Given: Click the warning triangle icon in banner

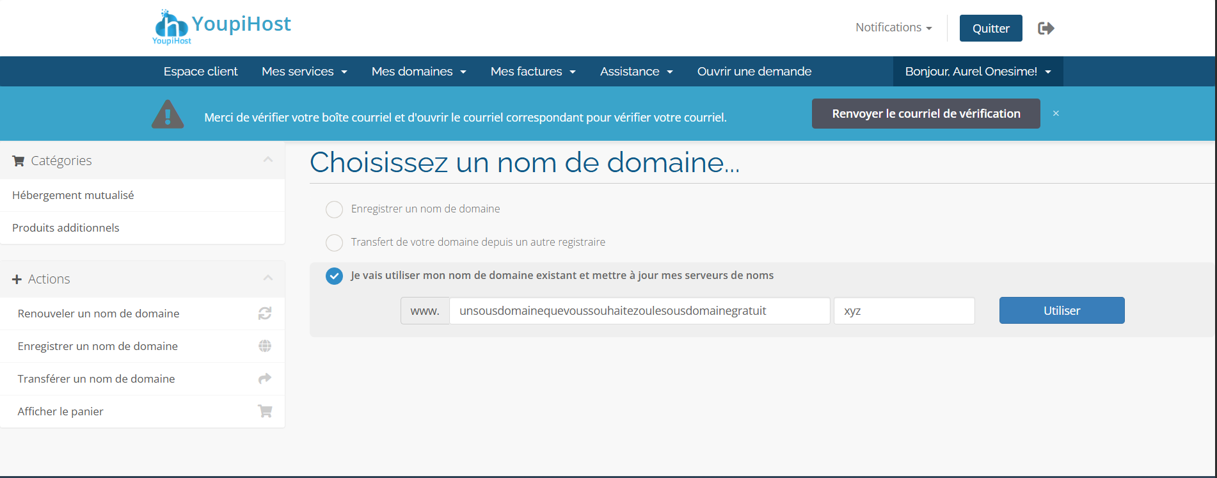Looking at the screenshot, I should pos(168,115).
